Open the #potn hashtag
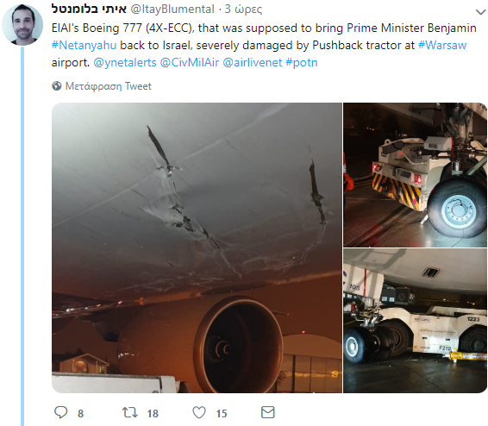 (302, 63)
